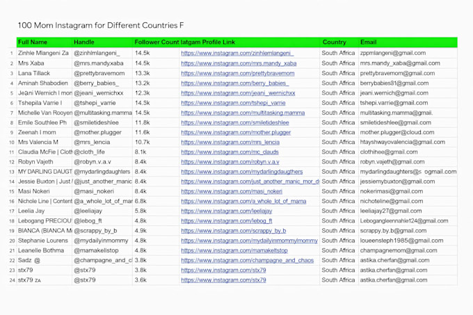The width and height of the screenshot is (473, 315).
Task: Open the jeani_wernichxx Instagram profile link
Action: [238, 93]
